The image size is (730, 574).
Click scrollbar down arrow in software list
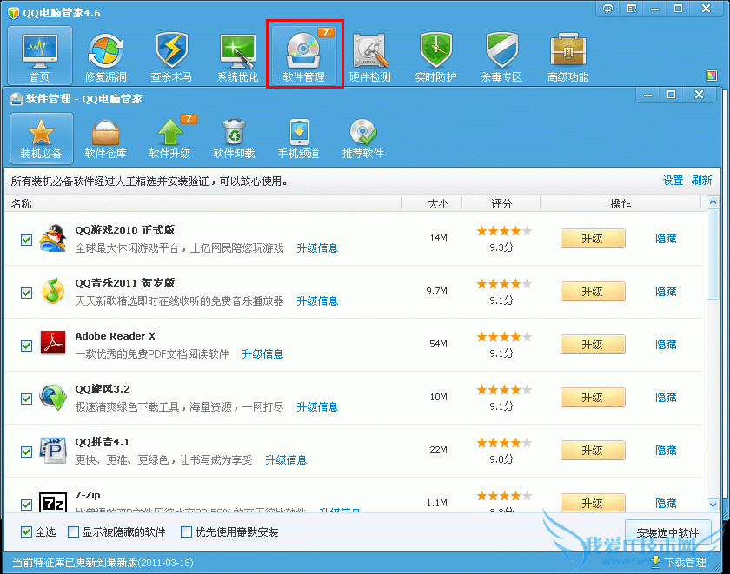(713, 505)
